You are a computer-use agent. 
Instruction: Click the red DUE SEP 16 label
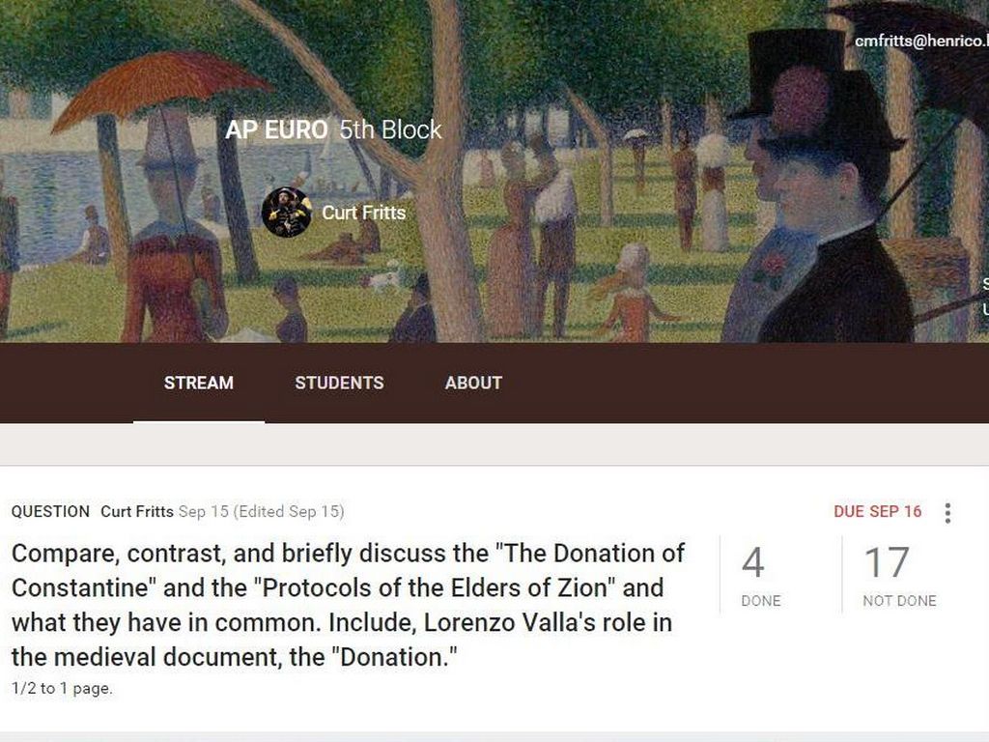pos(877,512)
